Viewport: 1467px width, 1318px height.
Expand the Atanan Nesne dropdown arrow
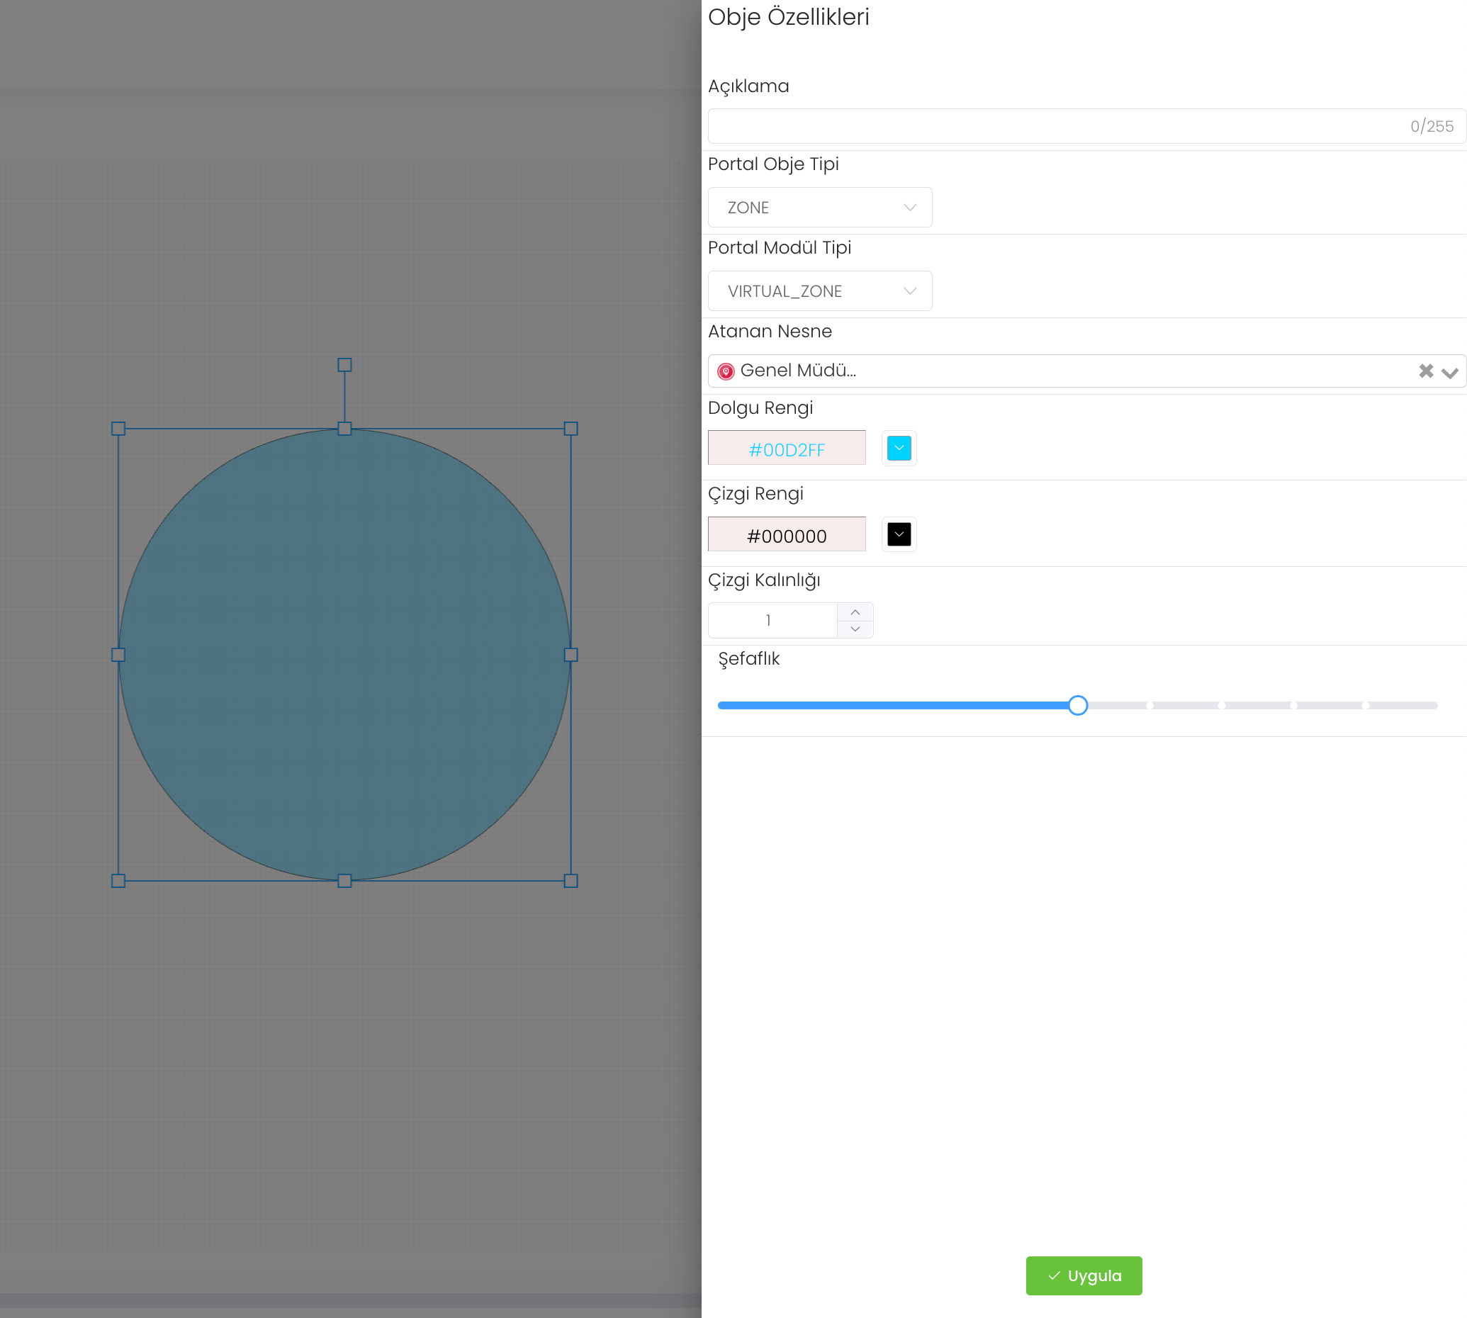pyautogui.click(x=1449, y=372)
